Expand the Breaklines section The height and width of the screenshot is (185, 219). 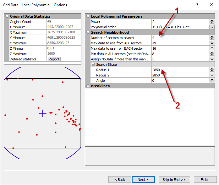click(x=88, y=86)
